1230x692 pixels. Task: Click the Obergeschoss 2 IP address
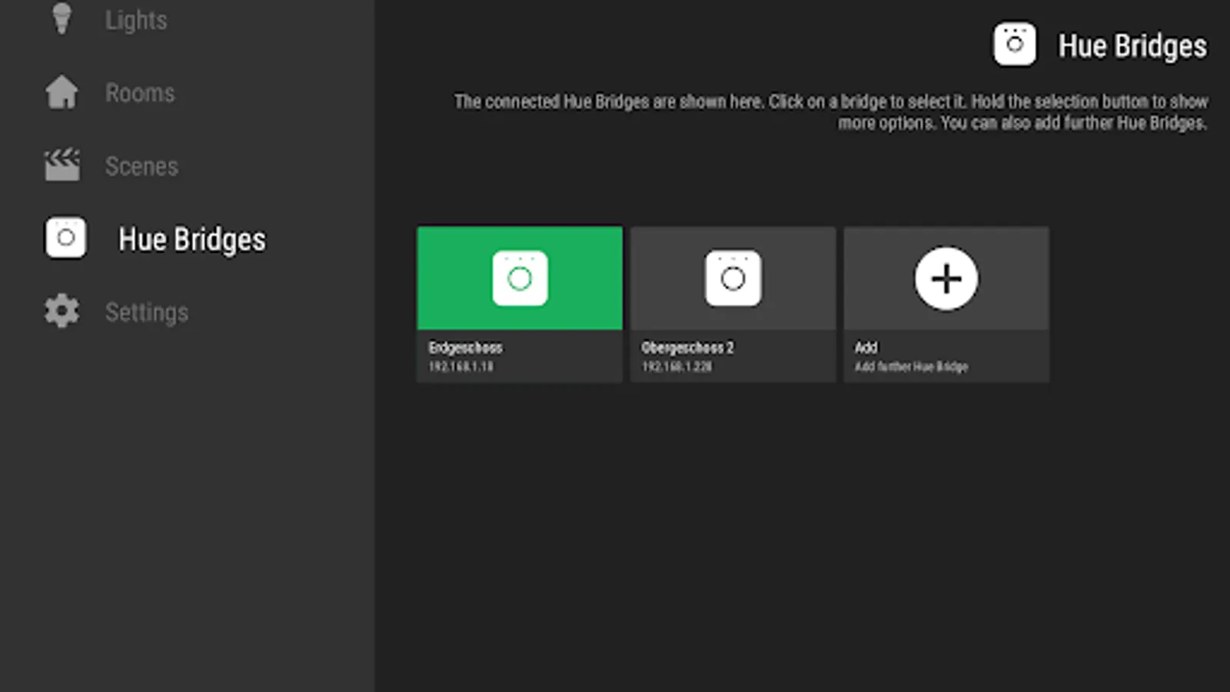[677, 367]
